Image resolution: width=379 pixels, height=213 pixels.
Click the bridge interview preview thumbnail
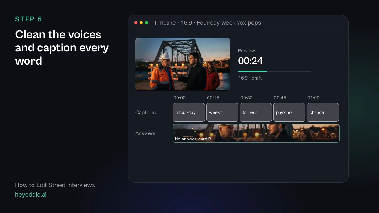coord(183,64)
